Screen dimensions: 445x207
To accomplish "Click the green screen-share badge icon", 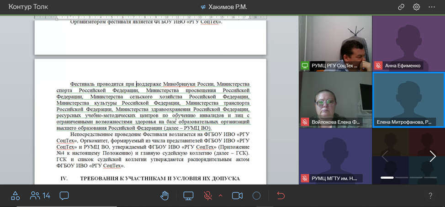I will (305, 66).
